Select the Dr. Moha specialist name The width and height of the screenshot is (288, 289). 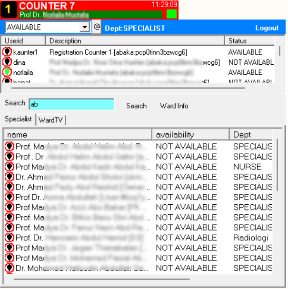(x=82, y=268)
